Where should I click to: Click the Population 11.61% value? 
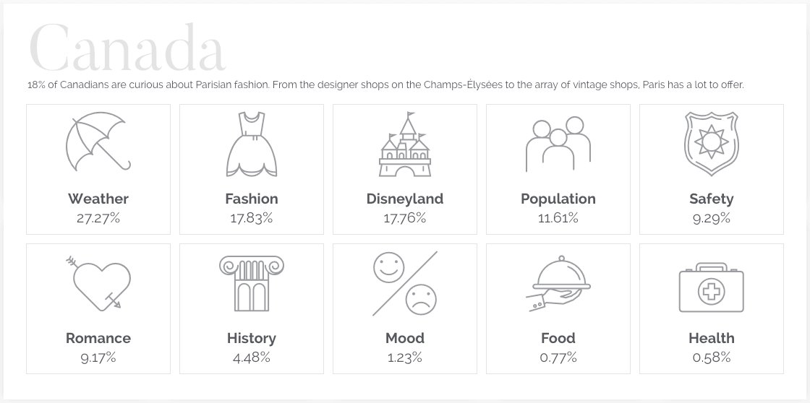558,218
